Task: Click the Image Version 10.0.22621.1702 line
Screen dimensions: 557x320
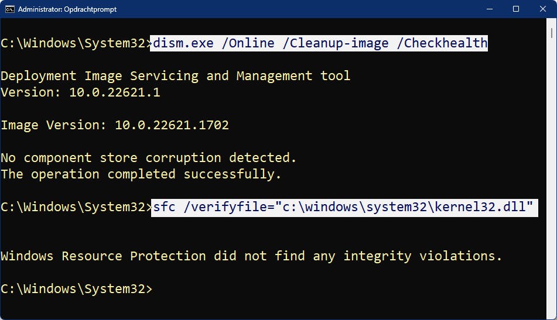Action: point(115,125)
